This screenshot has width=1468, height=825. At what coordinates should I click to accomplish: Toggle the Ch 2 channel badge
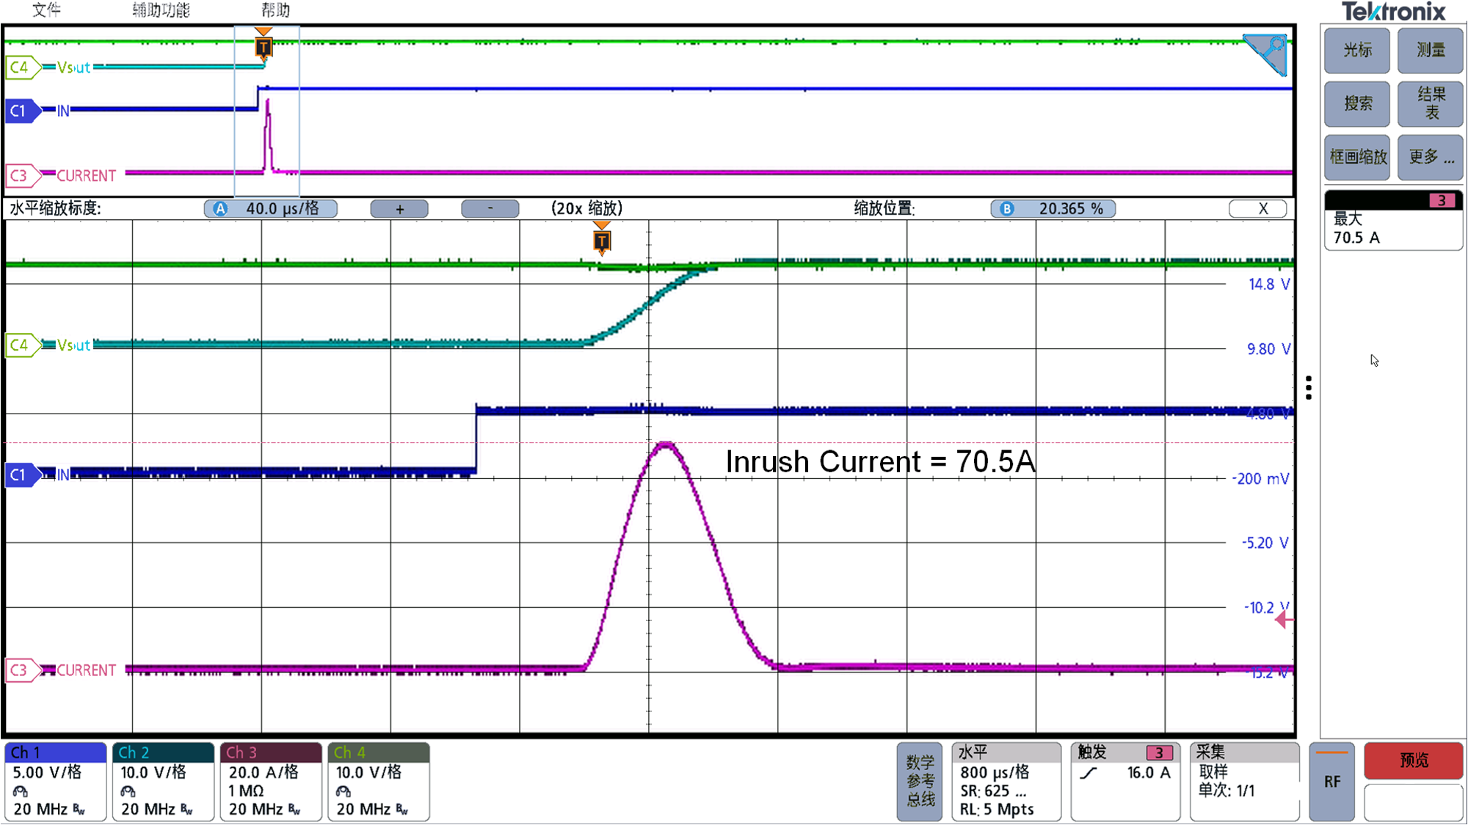coord(163,782)
